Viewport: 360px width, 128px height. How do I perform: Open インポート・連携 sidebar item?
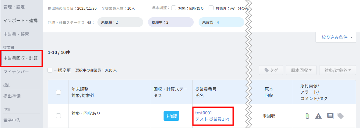20,21
